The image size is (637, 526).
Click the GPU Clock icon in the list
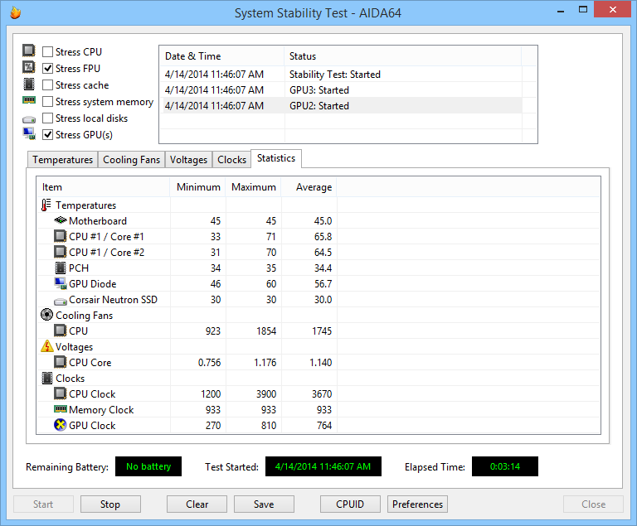point(60,426)
